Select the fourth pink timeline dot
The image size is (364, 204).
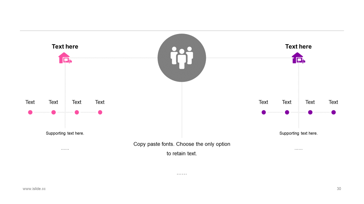point(100,112)
